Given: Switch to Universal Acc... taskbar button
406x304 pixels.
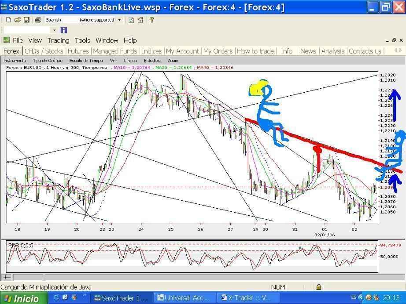Looking at the screenshot, I should pyautogui.click(x=185, y=298).
